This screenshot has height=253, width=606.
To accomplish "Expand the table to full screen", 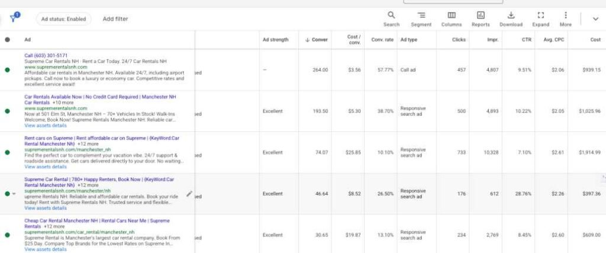I will [x=540, y=16].
